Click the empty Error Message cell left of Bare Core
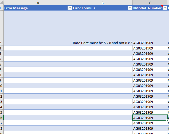Viewport: 169px width, 134px height. pos(38,28)
